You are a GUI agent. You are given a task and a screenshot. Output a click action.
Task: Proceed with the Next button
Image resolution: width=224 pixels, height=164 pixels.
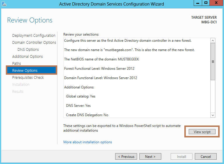click(150, 157)
